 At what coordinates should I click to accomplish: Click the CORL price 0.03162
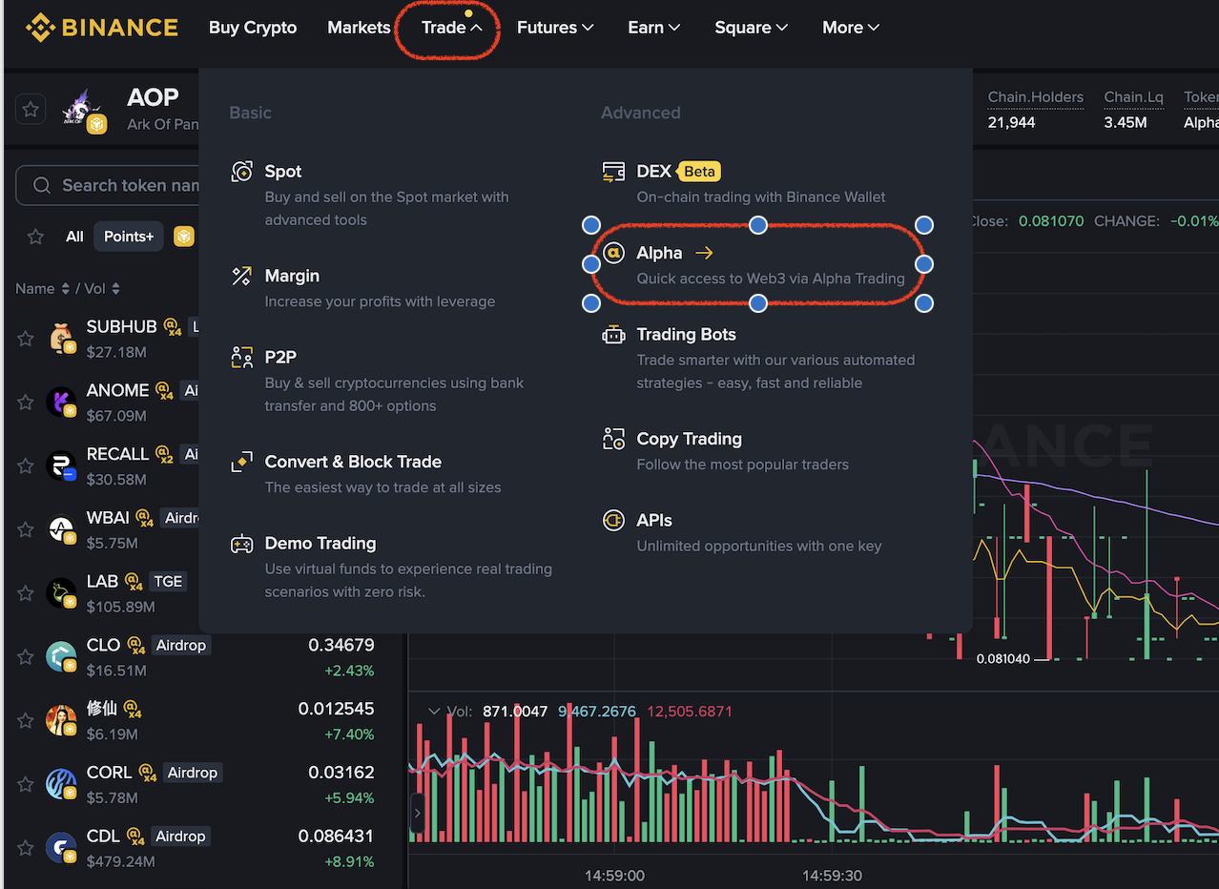tap(341, 772)
